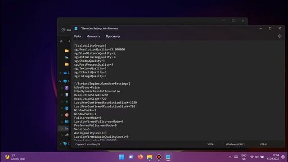The image size is (288, 162).
Task: Click the line sg.ResolutionQuality=75.000000
Action: pos(99,49)
